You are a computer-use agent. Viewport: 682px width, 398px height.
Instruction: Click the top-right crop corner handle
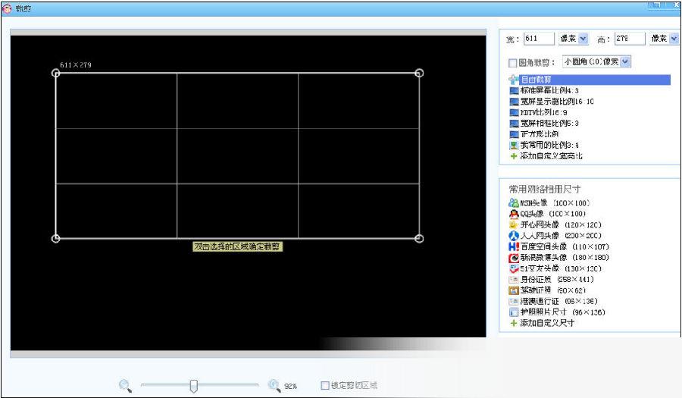tap(419, 73)
